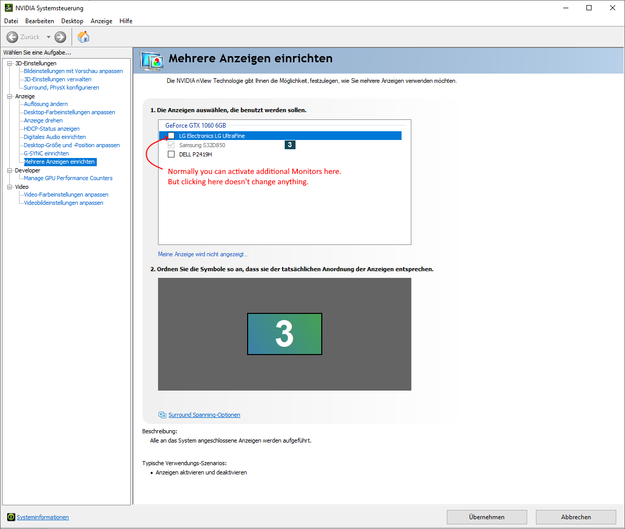Open G-SYNC einrichten
Screen dimensions: 625x529
(46, 153)
